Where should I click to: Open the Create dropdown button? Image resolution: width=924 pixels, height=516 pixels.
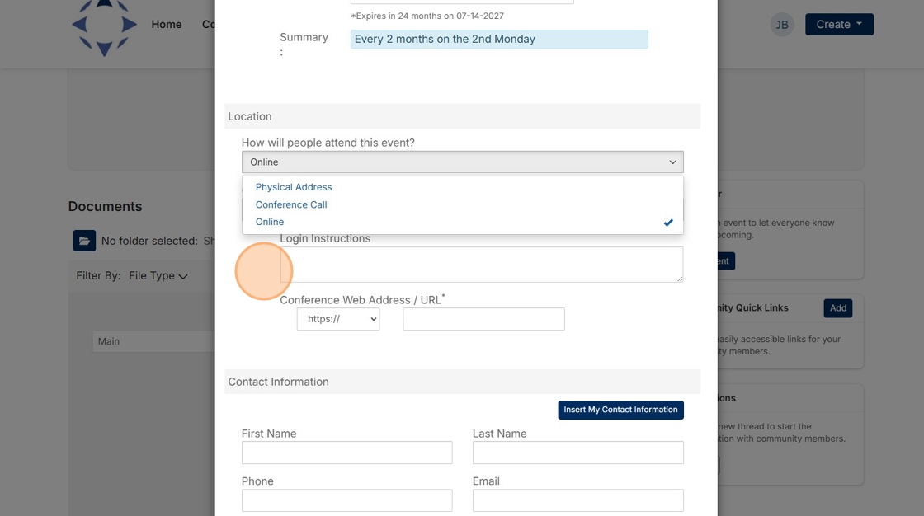[x=839, y=24]
